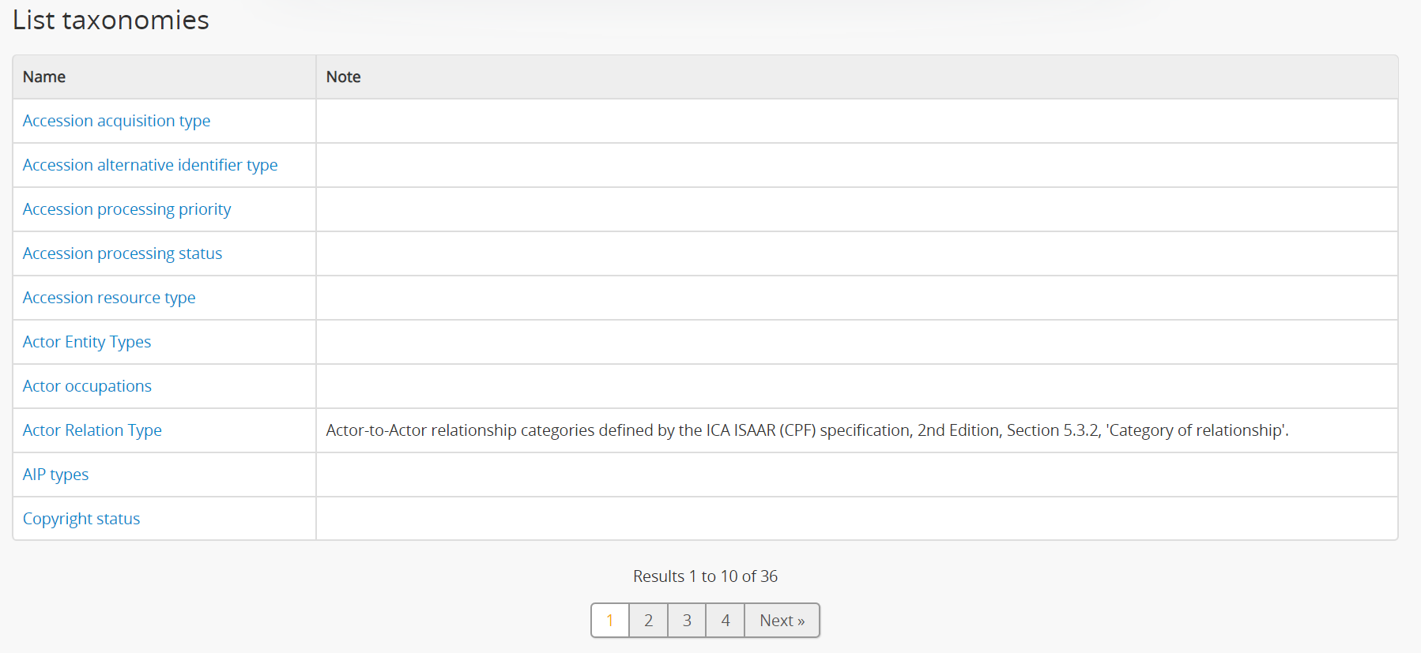This screenshot has height=653, width=1421.
Task: Go to results page 2
Action: point(648,621)
